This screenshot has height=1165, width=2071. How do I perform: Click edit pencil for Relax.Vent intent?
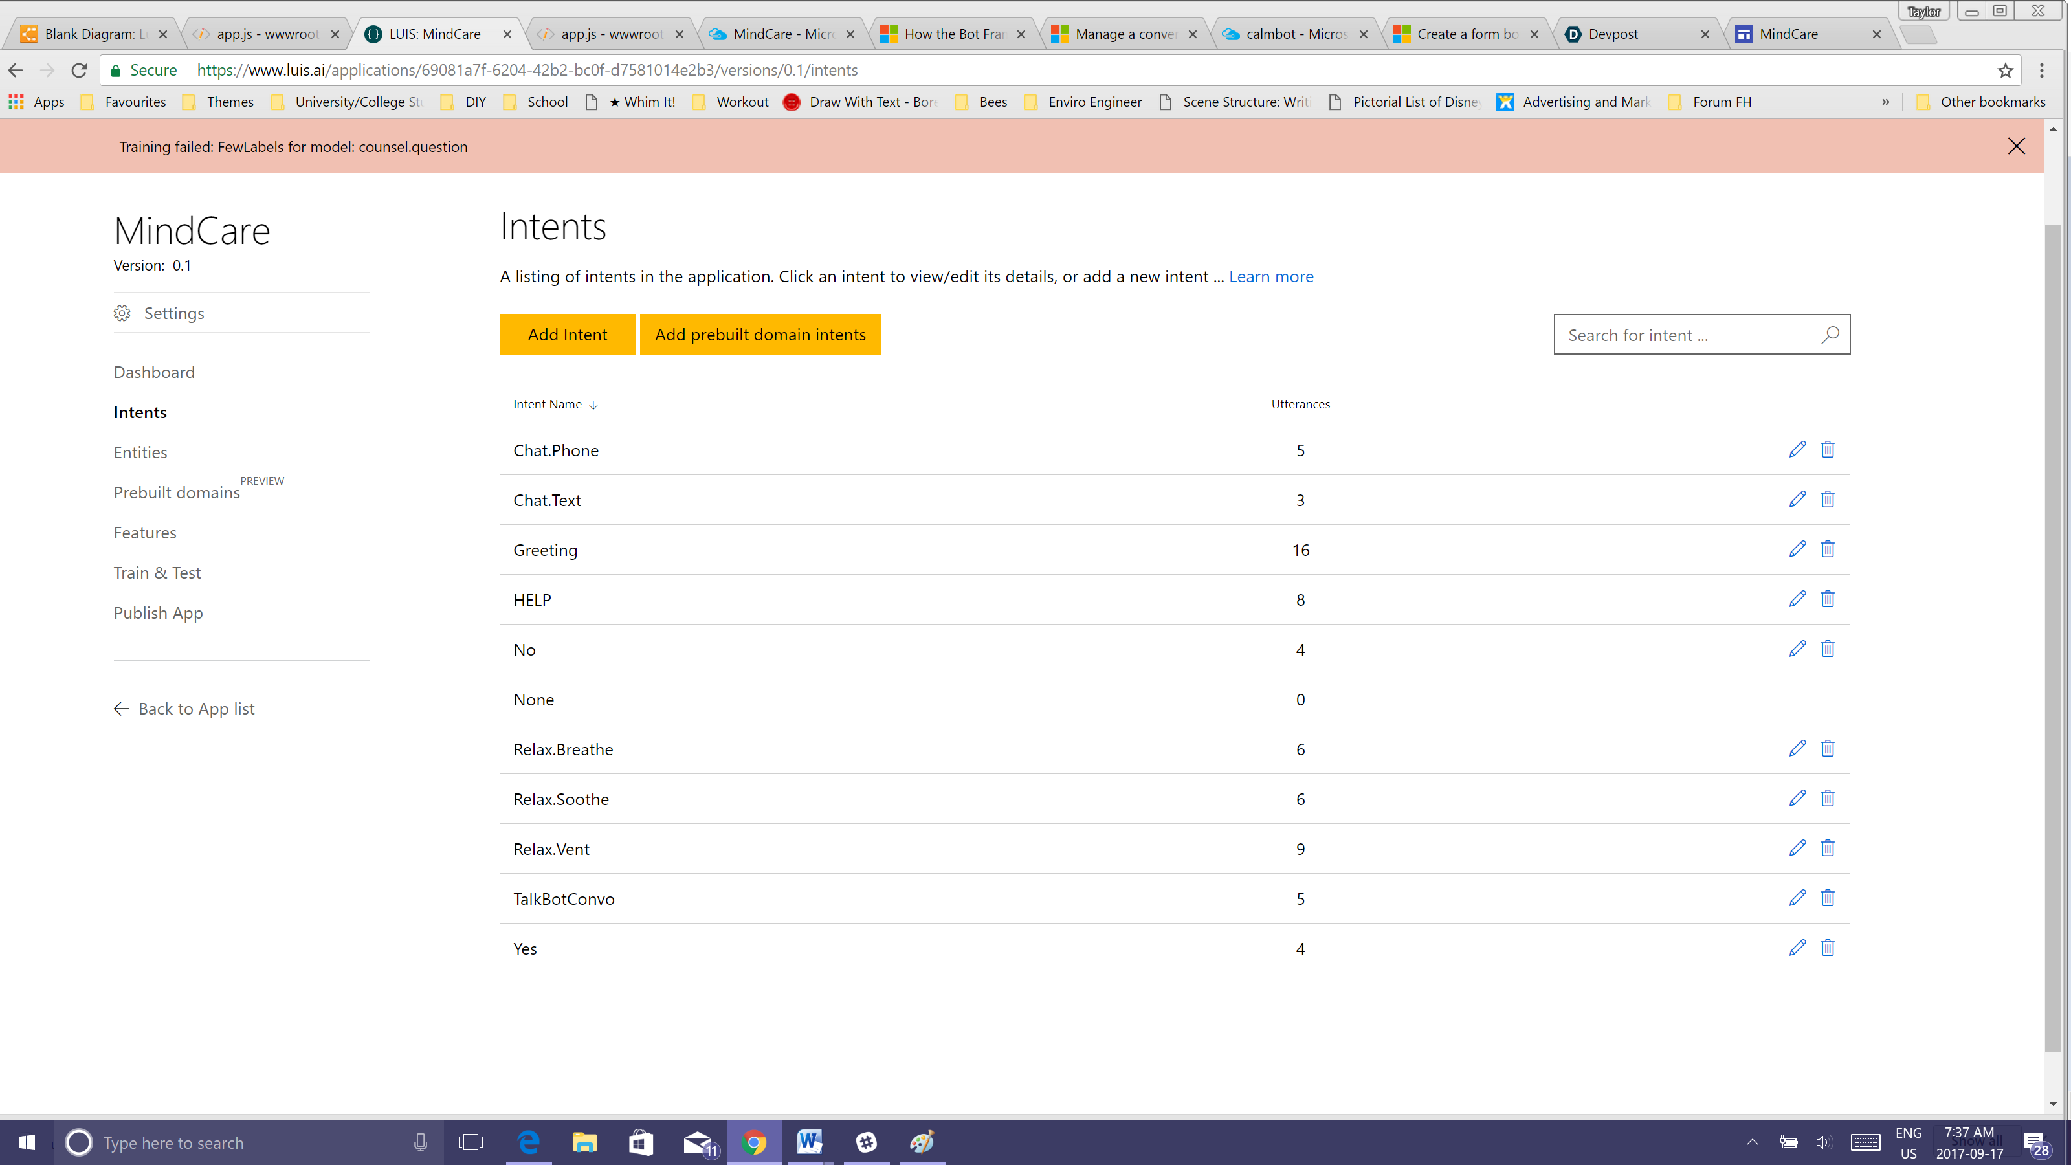(1797, 849)
